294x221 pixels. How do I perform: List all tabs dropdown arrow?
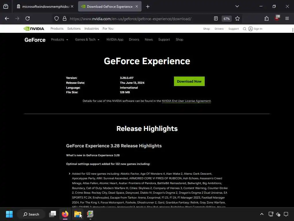[237, 6]
